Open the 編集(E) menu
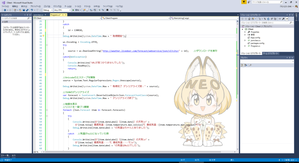This screenshot has width=299, height=163. click(15, 6)
